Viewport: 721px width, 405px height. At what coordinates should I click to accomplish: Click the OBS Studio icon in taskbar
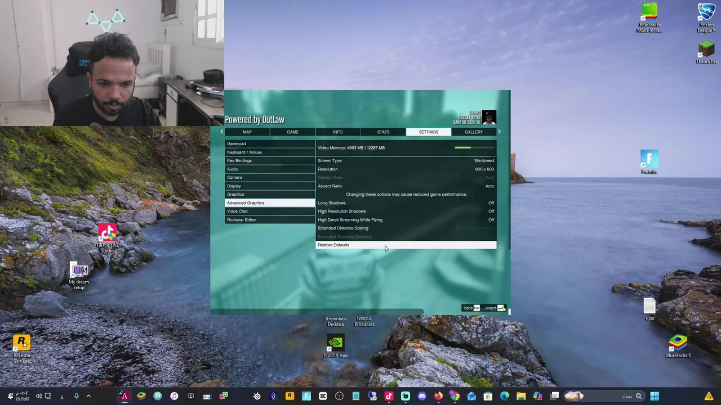tap(339, 396)
